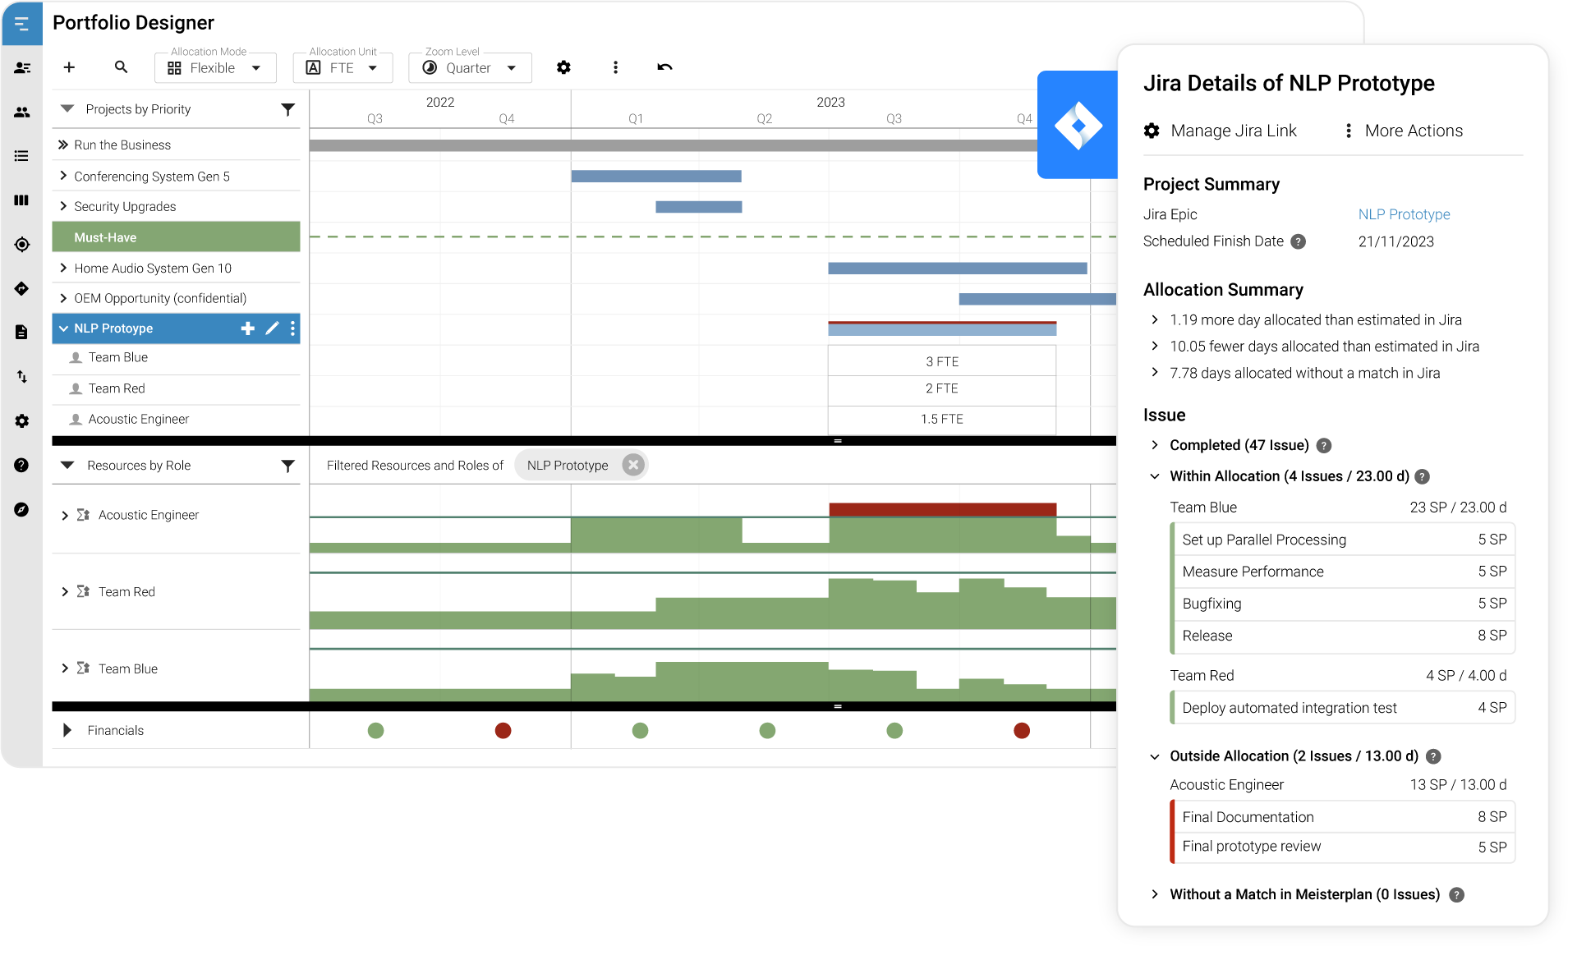1577x960 pixels.
Task: Filter Resources by Role funnel icon
Action: 287,466
